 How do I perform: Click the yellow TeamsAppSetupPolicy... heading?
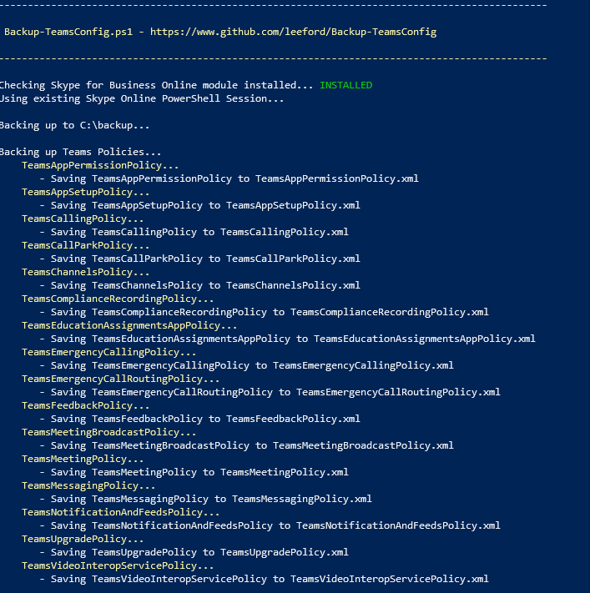85,192
